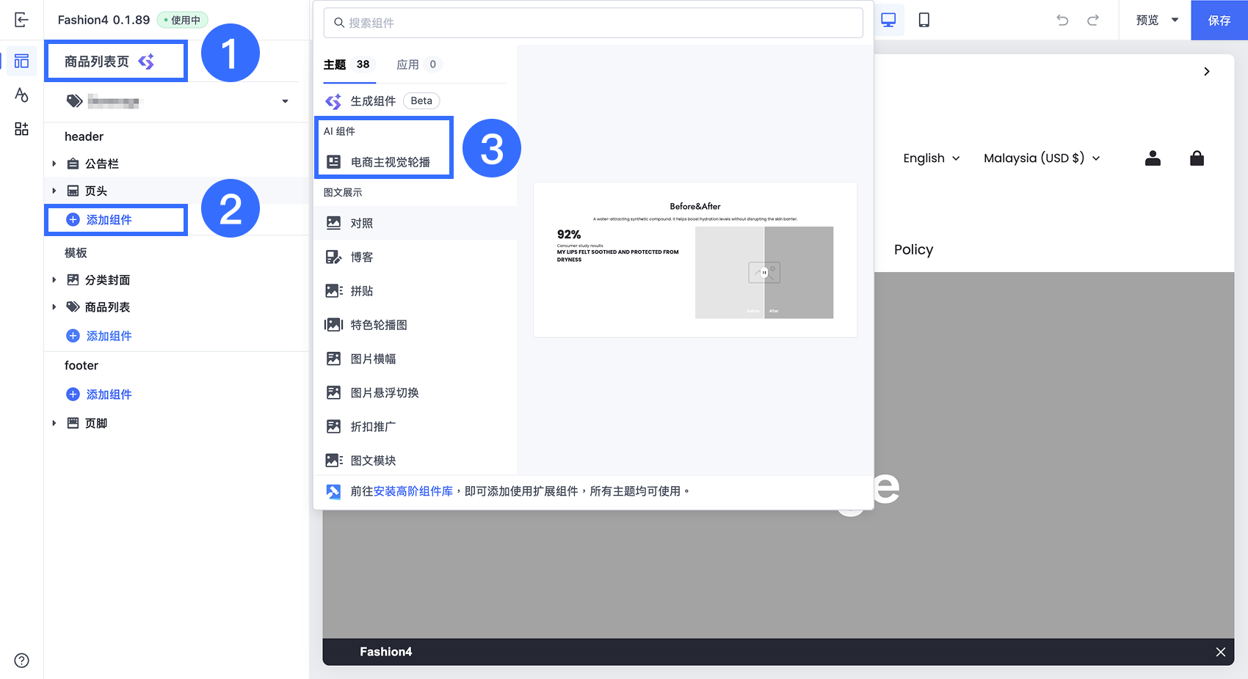Screen dimensions: 1248x679
Task: Click the 搜索组件 search field
Action: coord(593,23)
